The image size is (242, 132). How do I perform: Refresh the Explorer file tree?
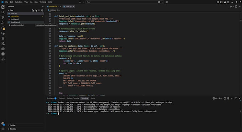39,11
